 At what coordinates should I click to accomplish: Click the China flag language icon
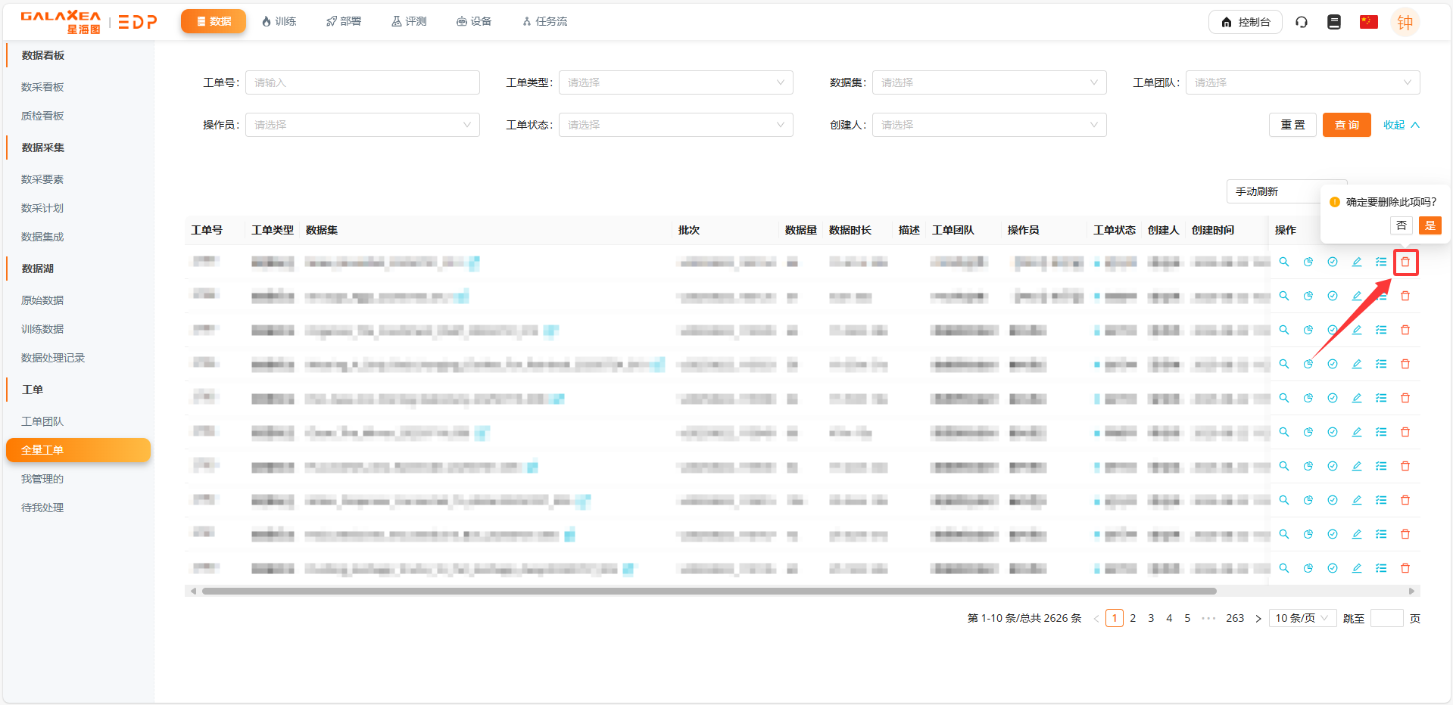pyautogui.click(x=1368, y=22)
